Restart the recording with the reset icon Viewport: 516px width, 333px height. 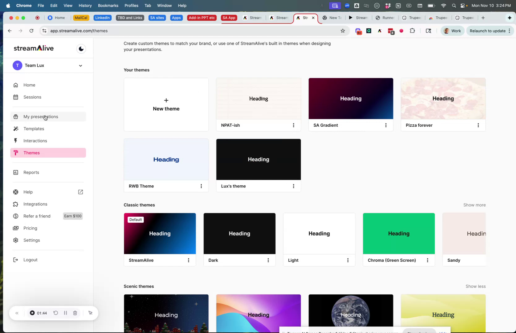[56, 313]
